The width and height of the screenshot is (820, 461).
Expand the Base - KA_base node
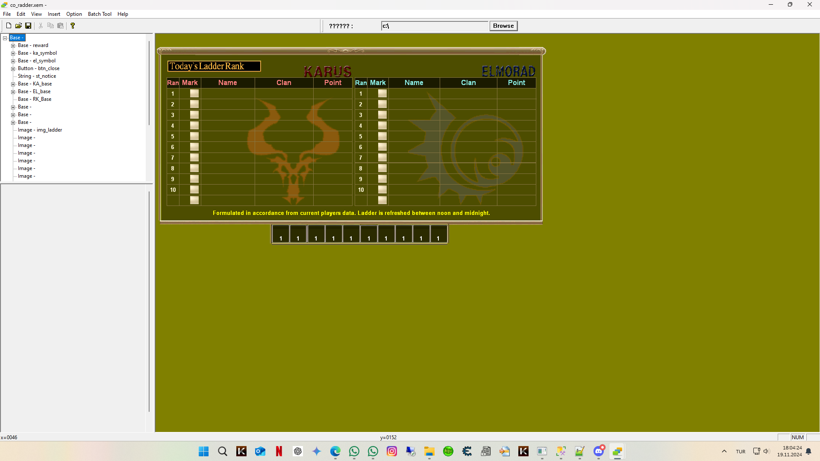click(x=13, y=84)
